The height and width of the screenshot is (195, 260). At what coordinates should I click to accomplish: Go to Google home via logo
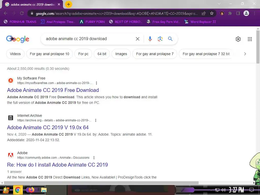tap(18, 39)
